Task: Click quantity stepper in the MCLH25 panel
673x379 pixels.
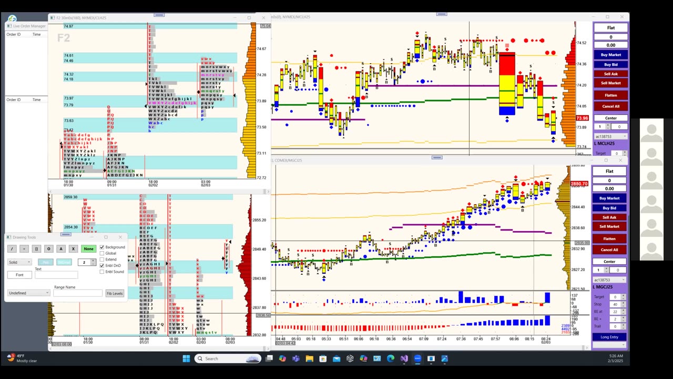Action: click(x=602, y=126)
